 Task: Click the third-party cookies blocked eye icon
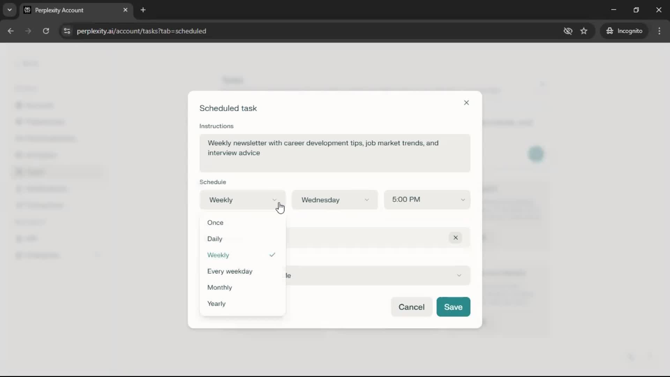tap(568, 31)
